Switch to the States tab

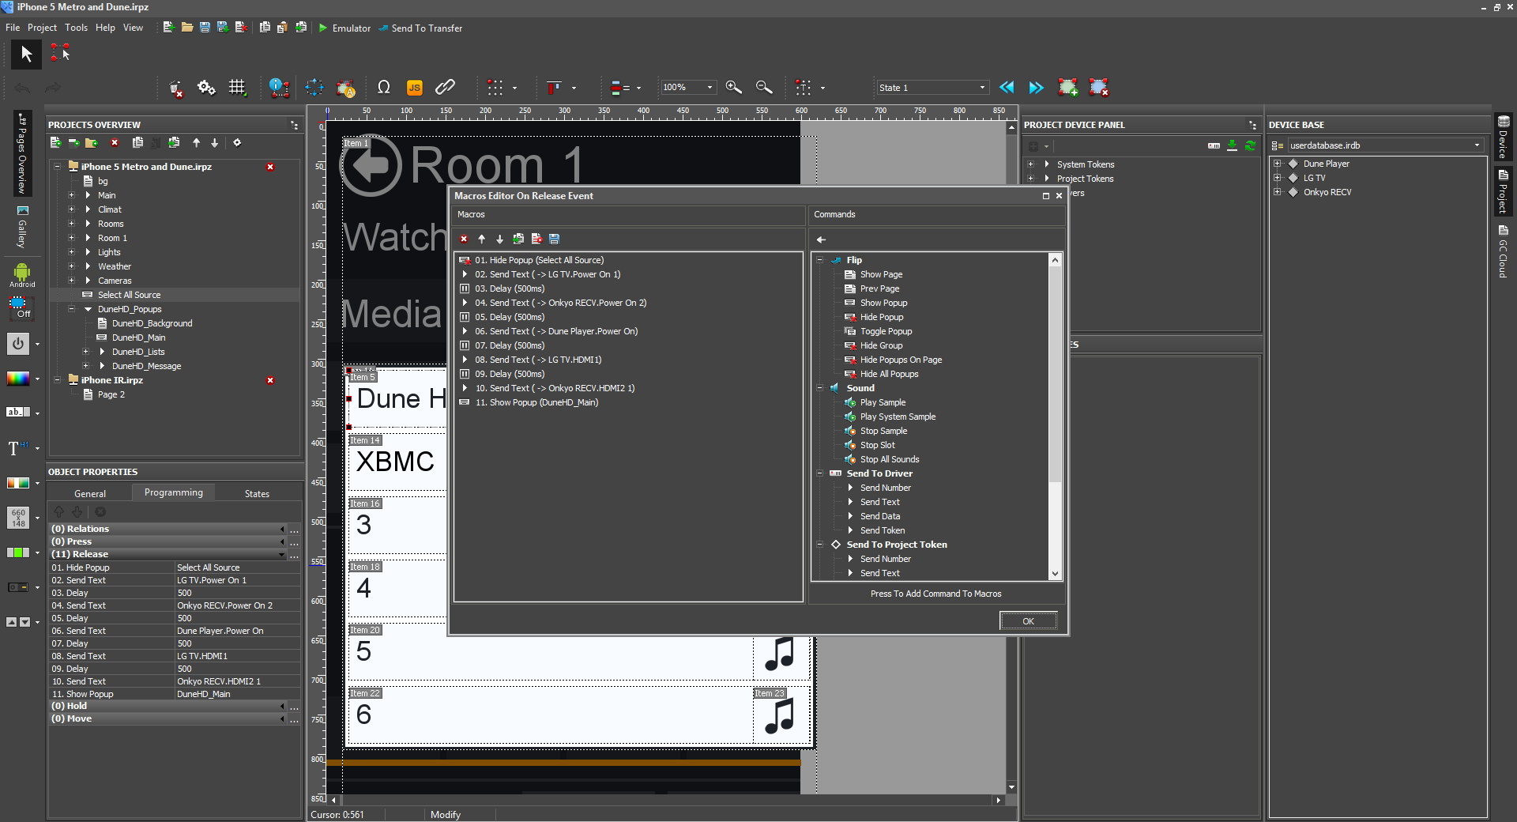pyautogui.click(x=257, y=493)
